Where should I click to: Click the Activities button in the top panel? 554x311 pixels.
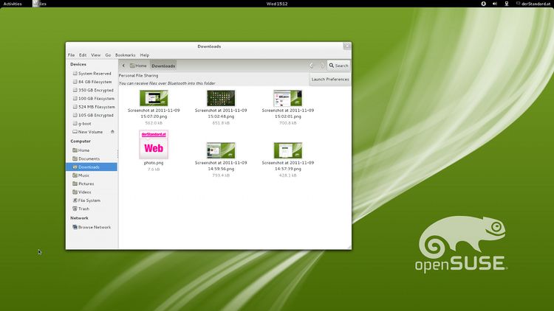click(x=14, y=4)
